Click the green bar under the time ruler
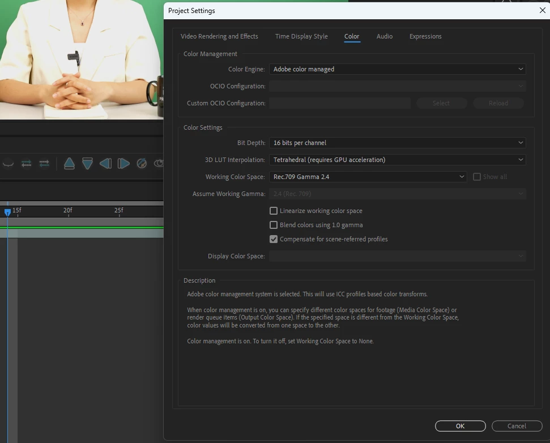550x443 pixels. (x=82, y=227)
